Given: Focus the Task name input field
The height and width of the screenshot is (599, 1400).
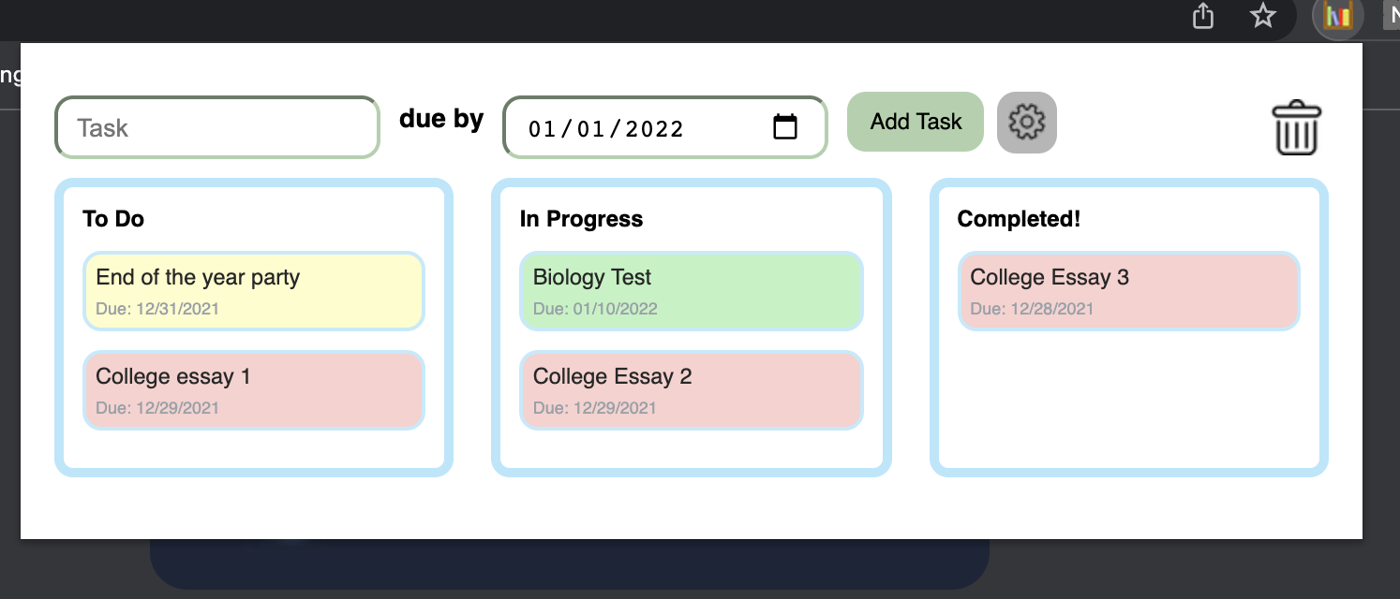Looking at the screenshot, I should click(217, 127).
